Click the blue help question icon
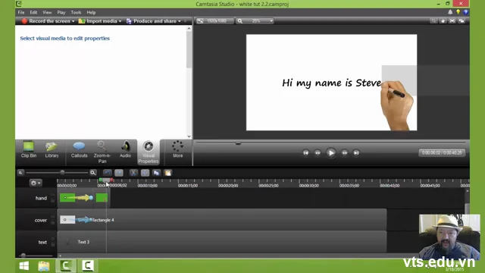Screen dimensions: 485x273 466,12
